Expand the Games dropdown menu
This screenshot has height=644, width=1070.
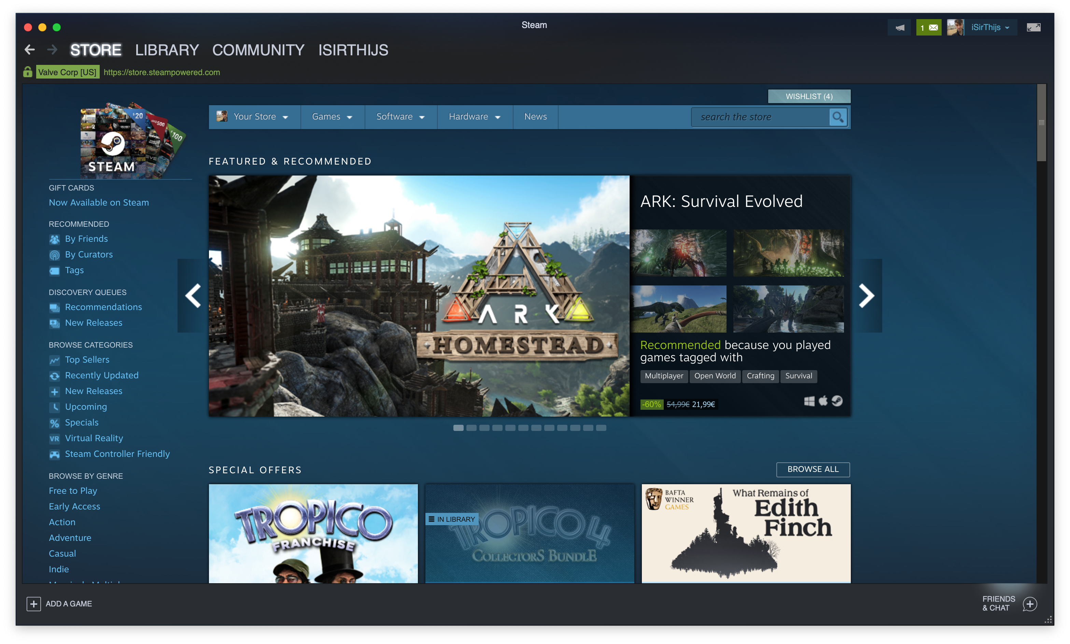pos(332,117)
